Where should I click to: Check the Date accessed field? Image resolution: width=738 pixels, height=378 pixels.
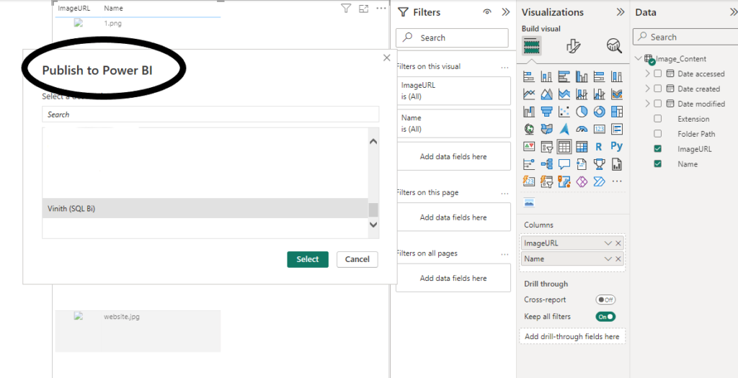658,74
